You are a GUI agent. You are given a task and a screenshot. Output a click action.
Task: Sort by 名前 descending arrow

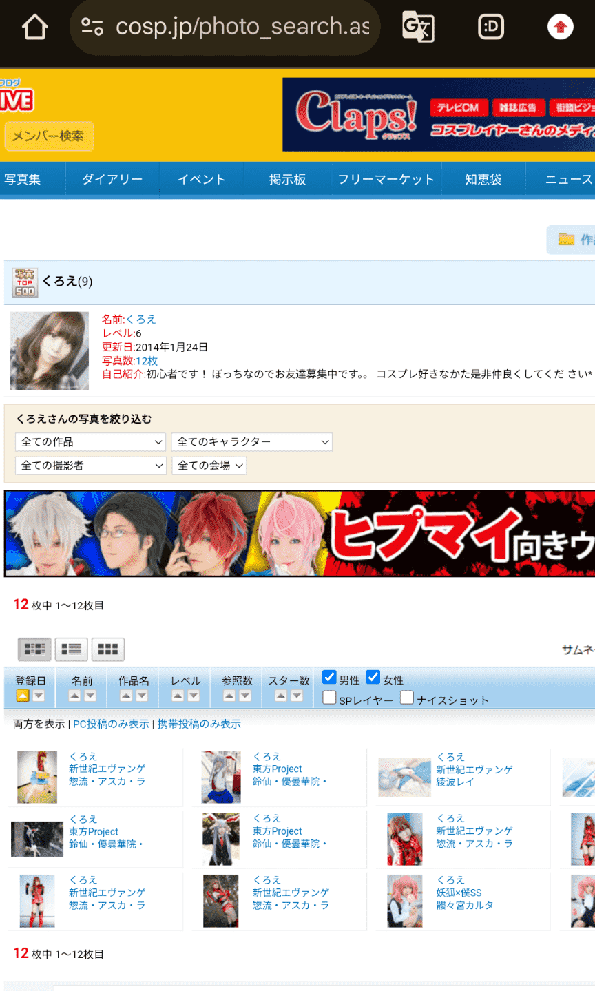pyautogui.click(x=90, y=696)
